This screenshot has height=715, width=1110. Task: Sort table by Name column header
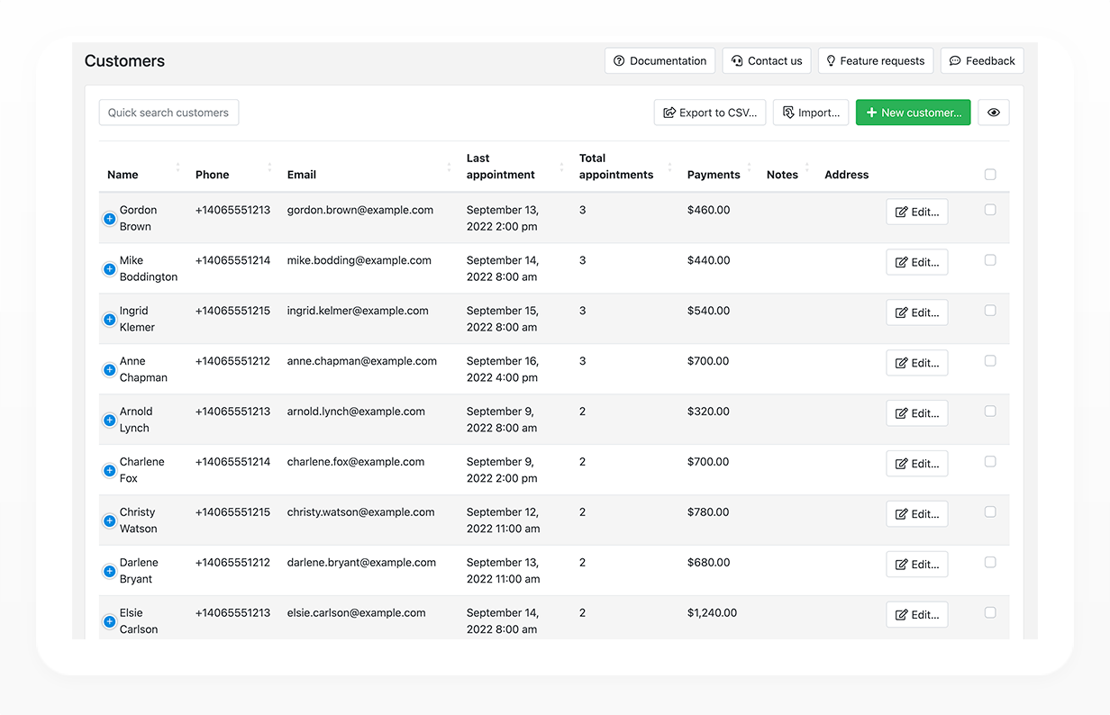[x=123, y=175]
